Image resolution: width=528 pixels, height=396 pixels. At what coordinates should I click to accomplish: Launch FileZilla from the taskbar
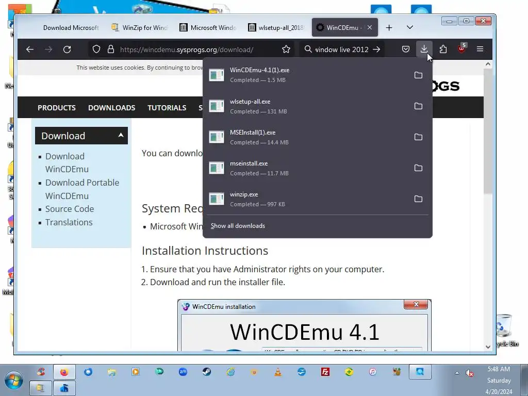(x=325, y=372)
